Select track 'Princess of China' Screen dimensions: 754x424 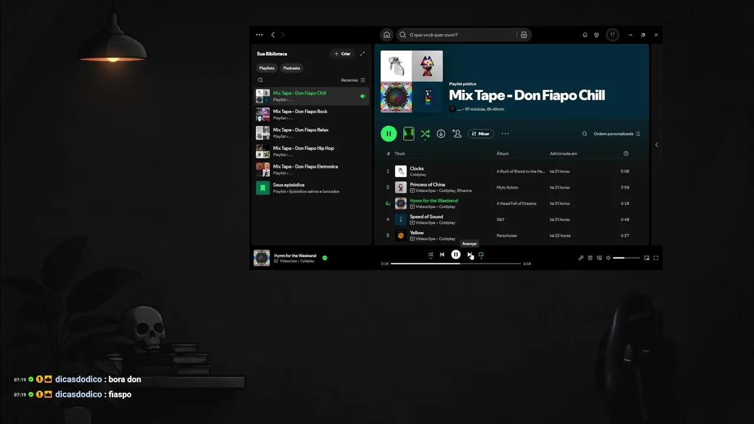tap(511, 187)
